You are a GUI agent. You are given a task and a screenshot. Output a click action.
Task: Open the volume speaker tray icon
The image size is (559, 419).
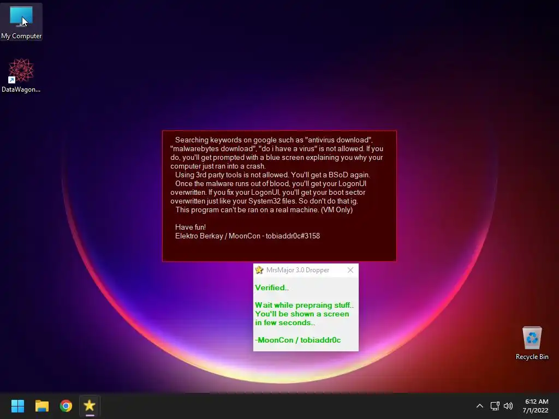pos(508,406)
